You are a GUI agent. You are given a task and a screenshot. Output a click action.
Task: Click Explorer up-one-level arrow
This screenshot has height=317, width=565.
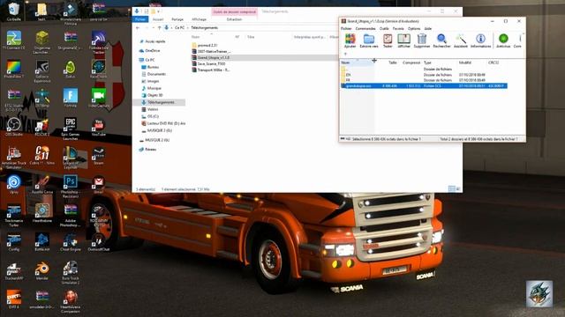pyautogui.click(x=159, y=27)
